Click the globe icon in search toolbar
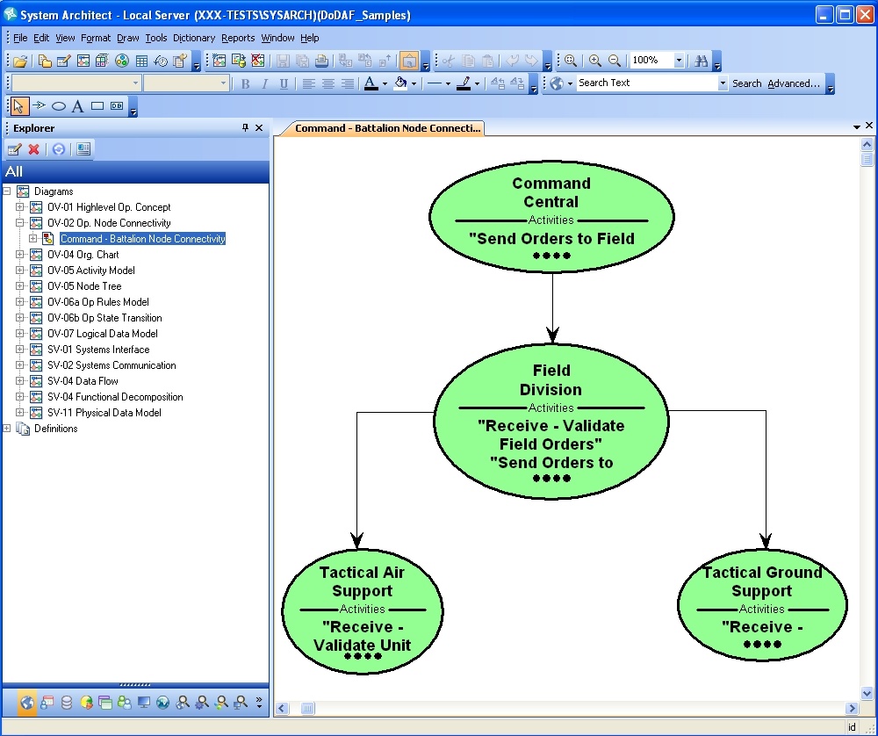This screenshot has width=878, height=736. (557, 83)
